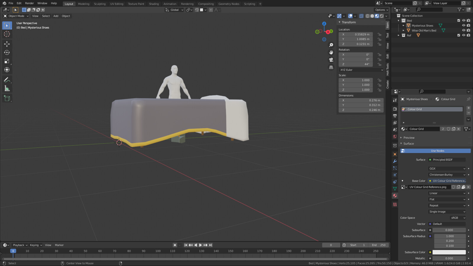Click the Principled BSDF surface button
Viewport: 473px width, 266px height.
[447, 160]
